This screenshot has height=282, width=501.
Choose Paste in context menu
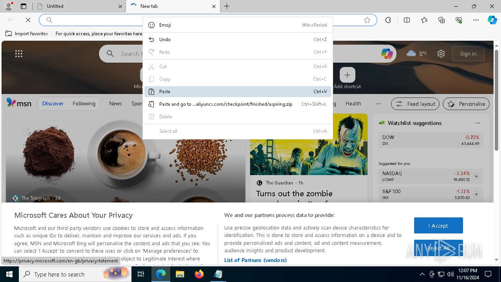pyautogui.click(x=238, y=92)
